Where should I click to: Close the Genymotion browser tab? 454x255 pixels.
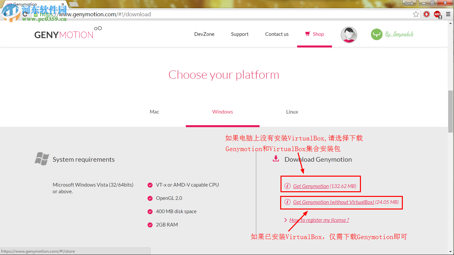click(63, 4)
